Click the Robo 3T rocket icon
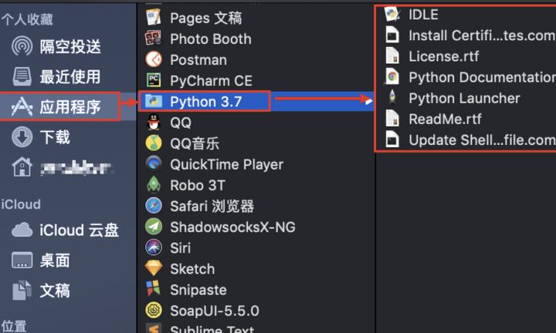This screenshot has height=333, width=556. pyautogui.click(x=154, y=185)
